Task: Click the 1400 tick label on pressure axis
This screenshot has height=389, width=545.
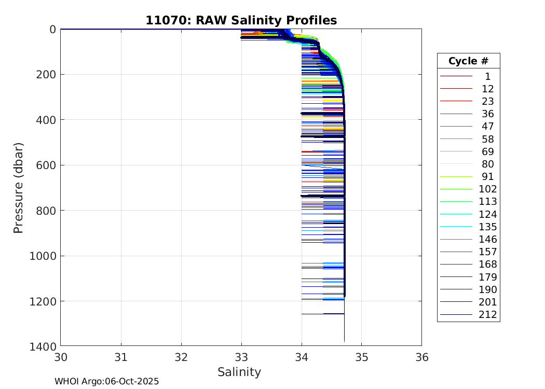Action: point(43,346)
